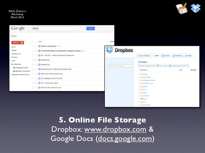Click the Dropbox logo in the Dropbox window
Image resolution: width=205 pixels, height=153 pixels.
[x=119, y=50]
